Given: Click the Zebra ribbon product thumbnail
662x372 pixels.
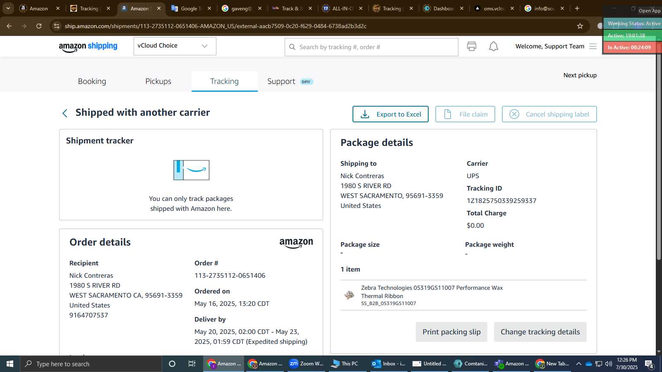Looking at the screenshot, I should [x=349, y=295].
